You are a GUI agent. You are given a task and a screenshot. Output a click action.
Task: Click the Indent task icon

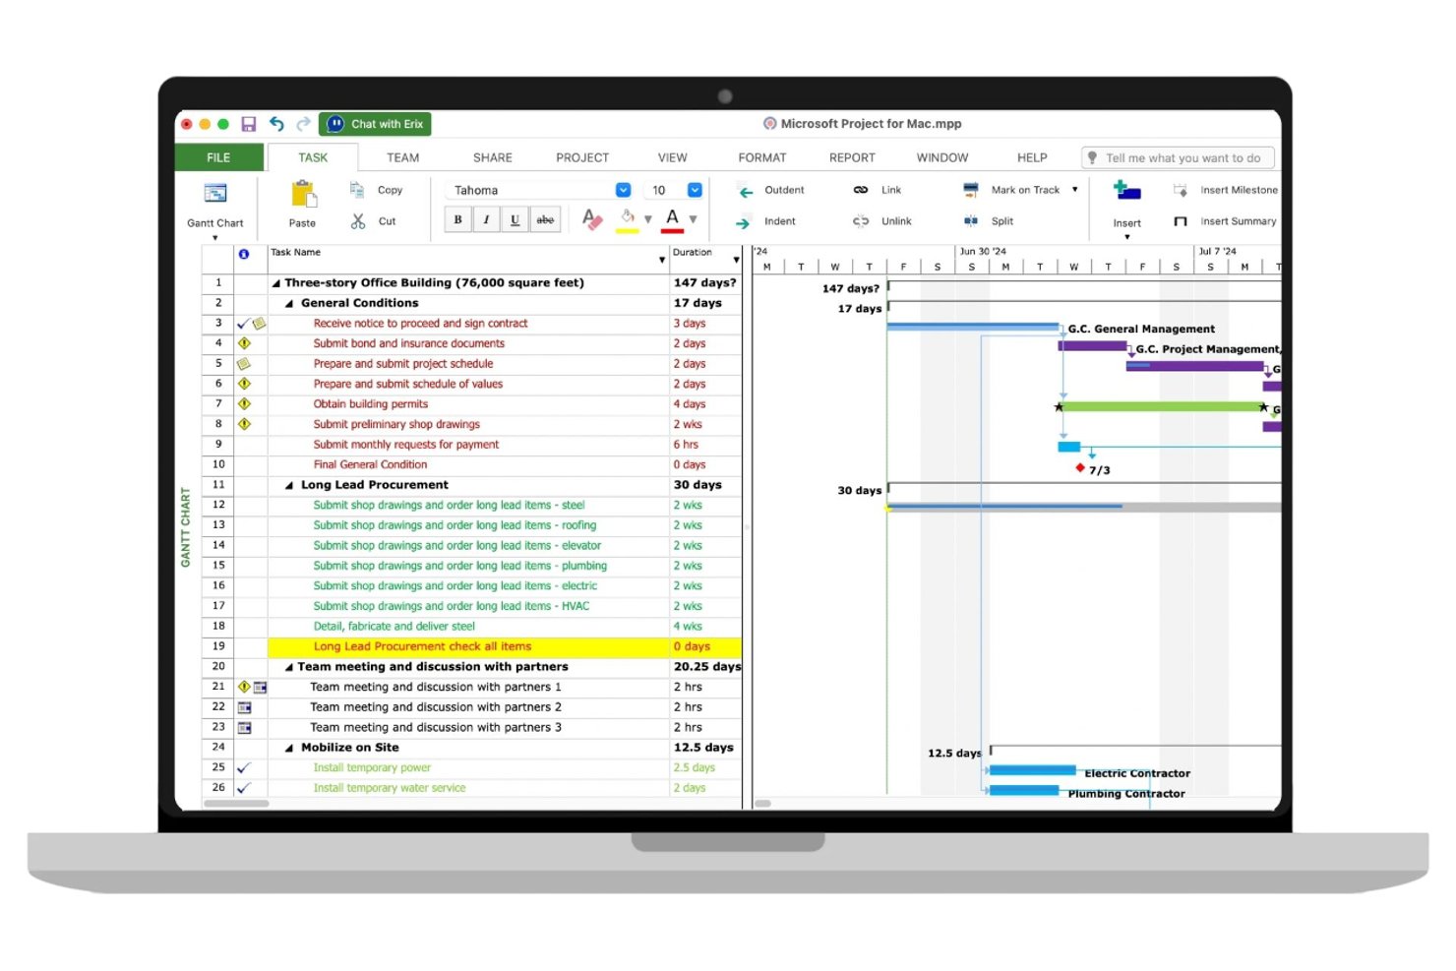tap(743, 222)
